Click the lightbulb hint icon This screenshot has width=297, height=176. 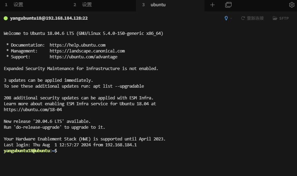(x=226, y=18)
